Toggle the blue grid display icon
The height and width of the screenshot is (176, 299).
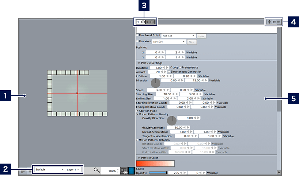132,171
